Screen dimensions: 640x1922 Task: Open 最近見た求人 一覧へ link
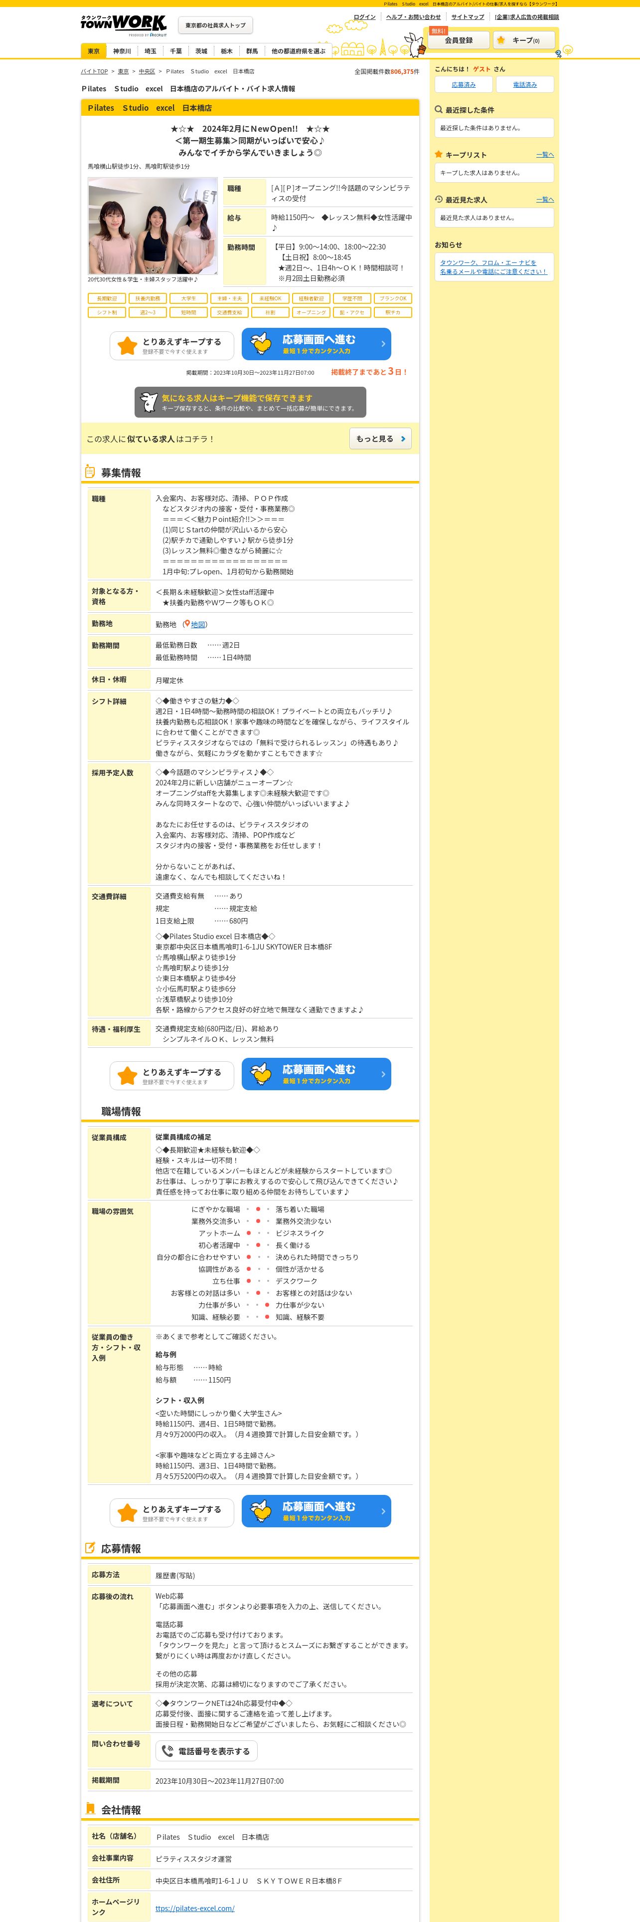tap(545, 200)
